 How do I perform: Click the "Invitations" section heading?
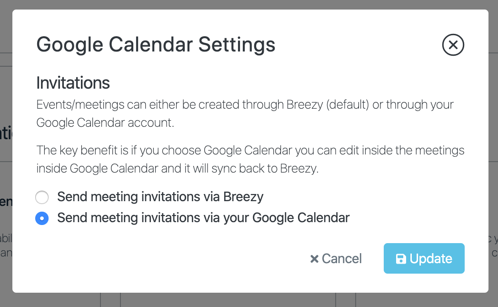tap(73, 83)
